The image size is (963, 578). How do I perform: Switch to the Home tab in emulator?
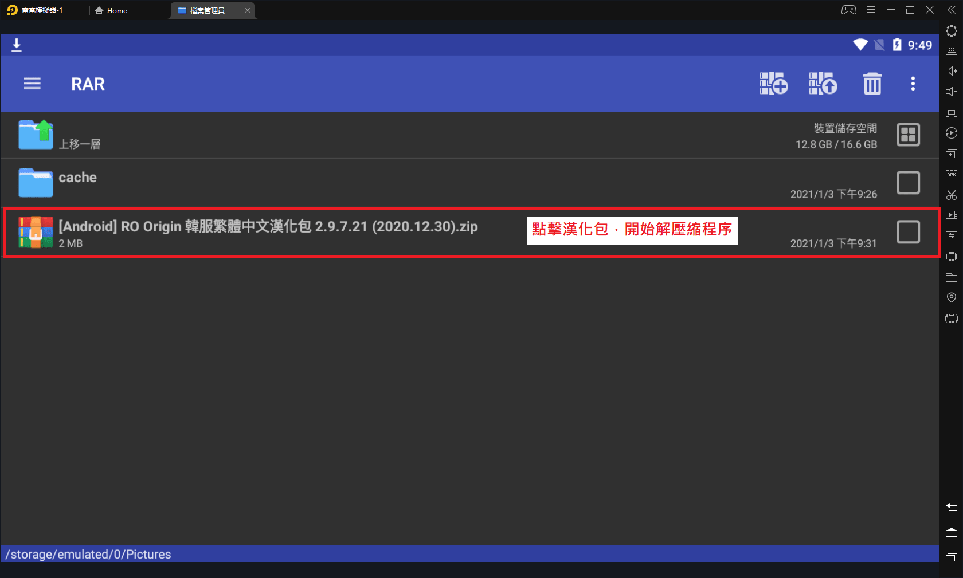[112, 10]
